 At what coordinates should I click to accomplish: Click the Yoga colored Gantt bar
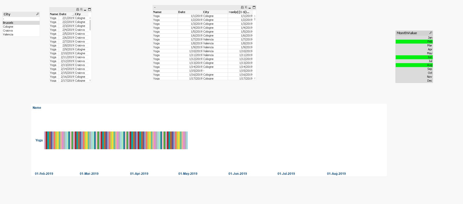pos(116,140)
